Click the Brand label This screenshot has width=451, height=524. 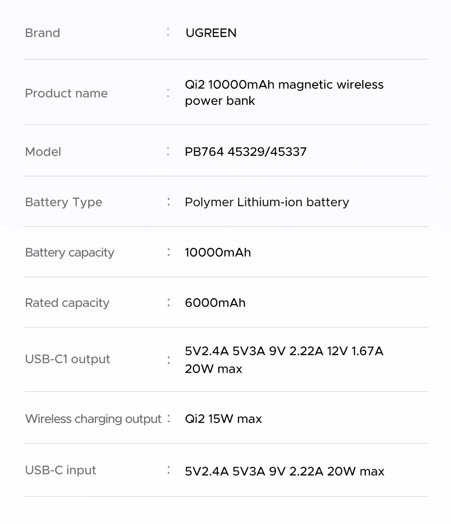tap(43, 33)
